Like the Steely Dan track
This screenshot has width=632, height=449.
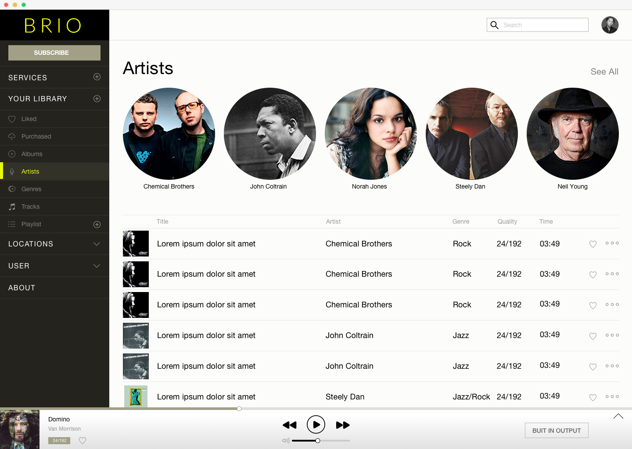(x=592, y=398)
